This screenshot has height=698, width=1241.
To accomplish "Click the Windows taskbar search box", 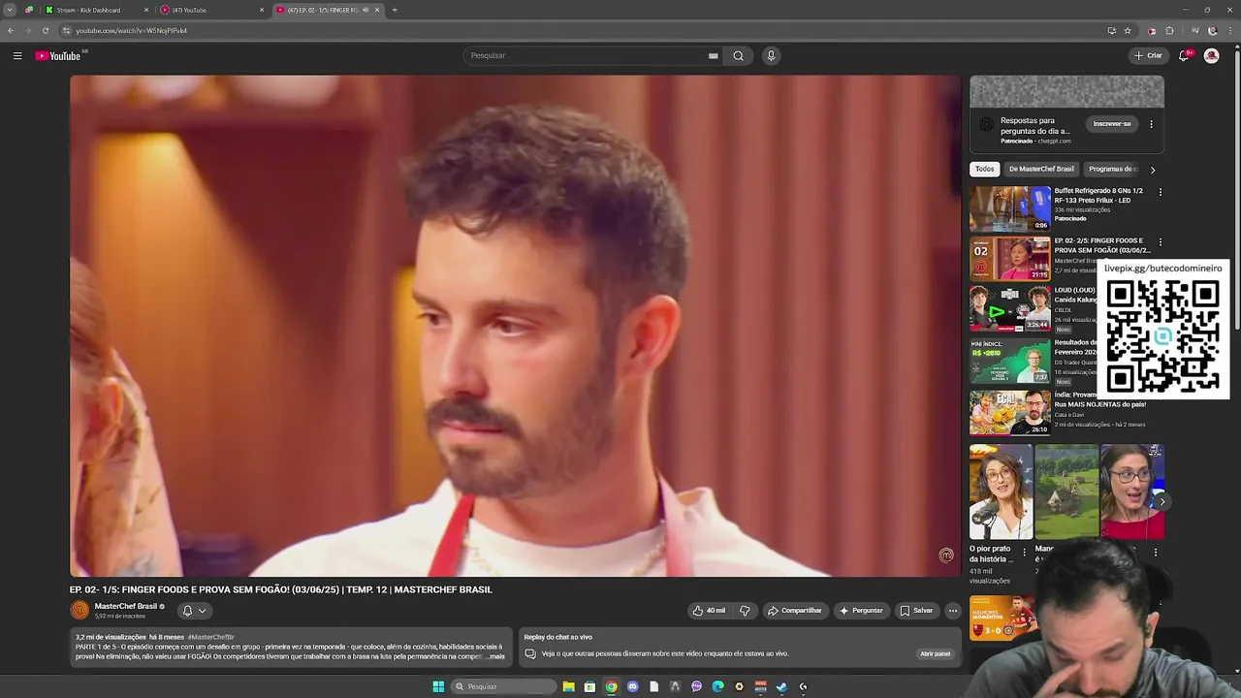I will [504, 686].
